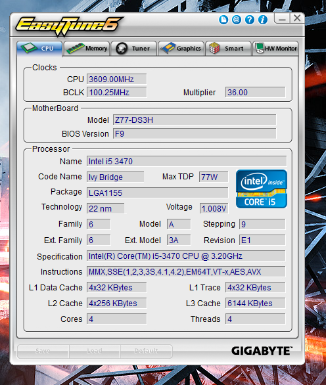Click processor Name field Intel i5 3470
The width and height of the screenshot is (326, 385).
[x=187, y=162]
